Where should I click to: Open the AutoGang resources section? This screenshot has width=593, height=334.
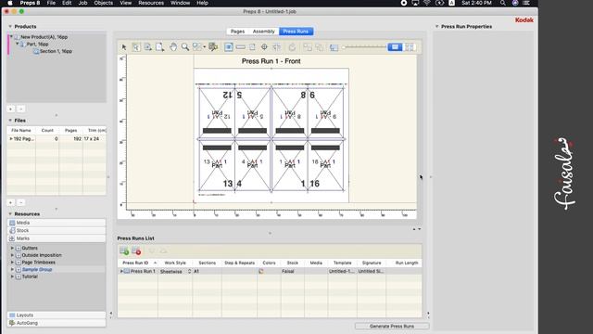57,323
